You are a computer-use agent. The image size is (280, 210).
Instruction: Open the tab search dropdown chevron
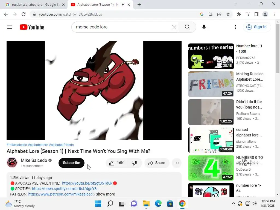click(x=236, y=4)
